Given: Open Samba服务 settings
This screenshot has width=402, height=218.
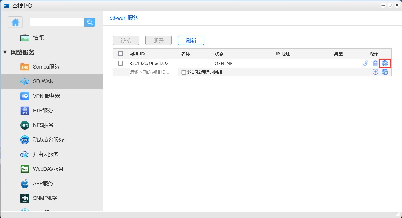Looking at the screenshot, I should 46,67.
